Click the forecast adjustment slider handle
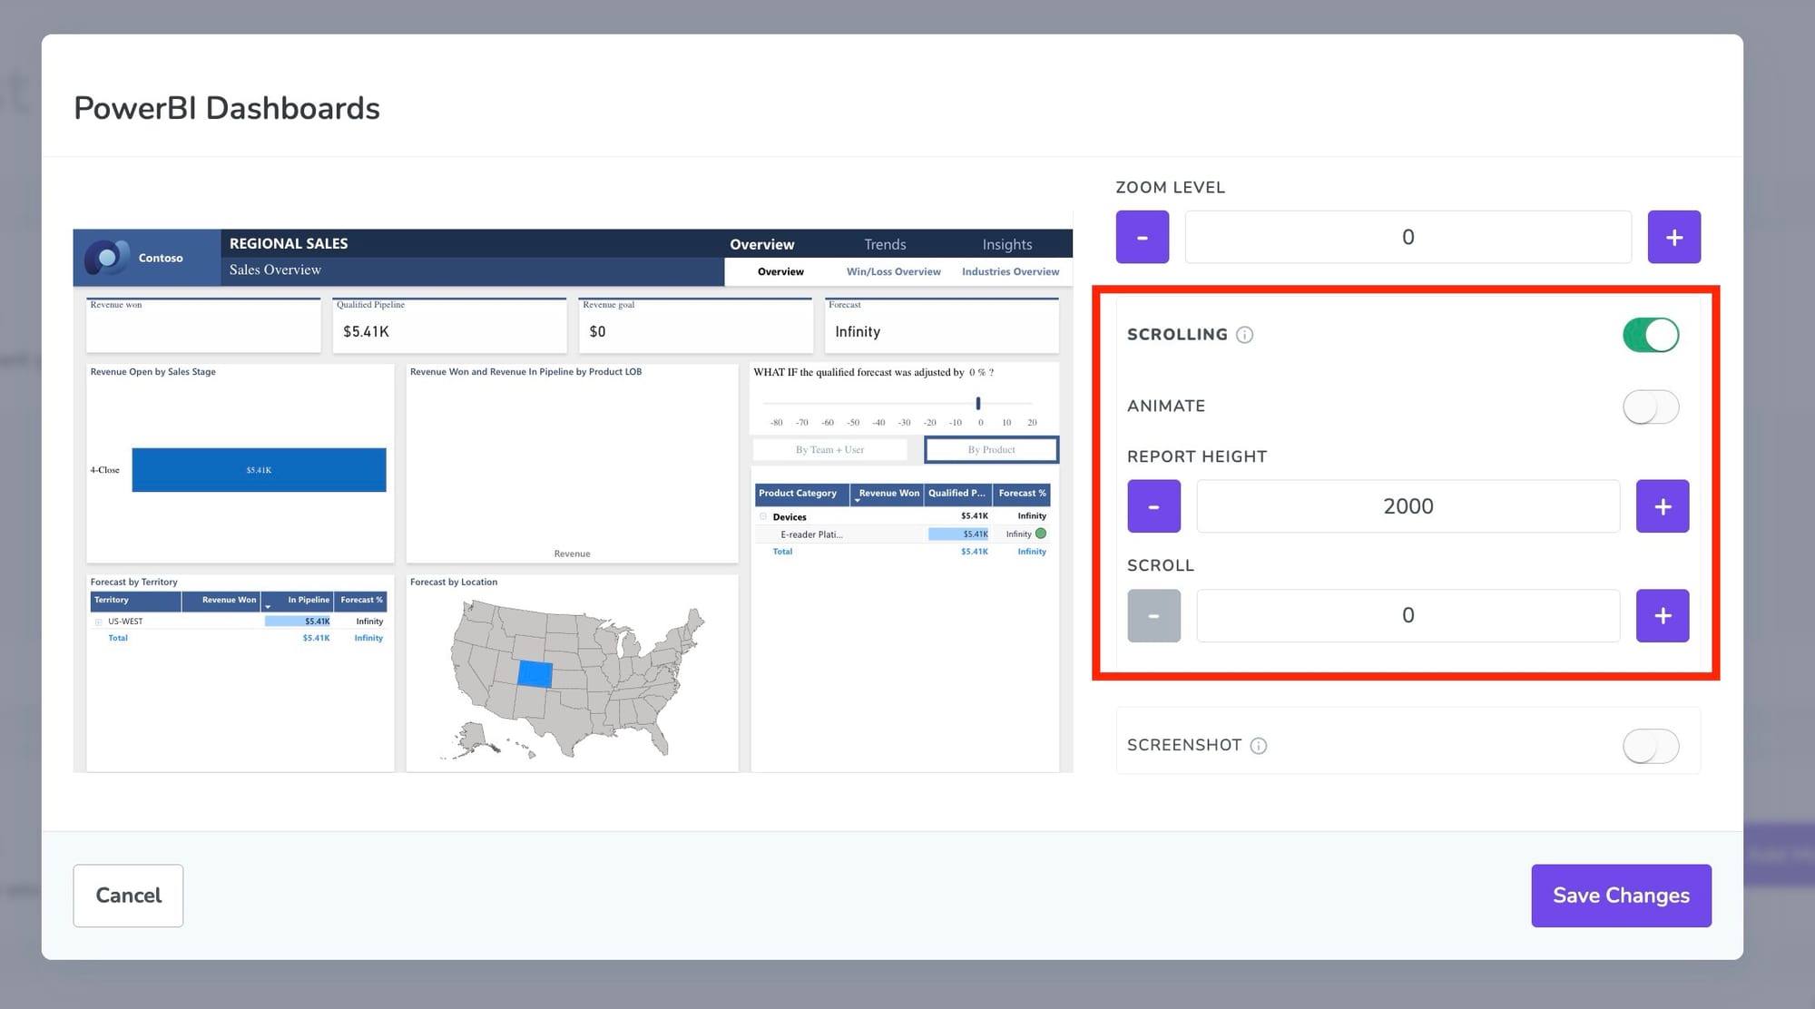The image size is (1815, 1009). click(978, 403)
